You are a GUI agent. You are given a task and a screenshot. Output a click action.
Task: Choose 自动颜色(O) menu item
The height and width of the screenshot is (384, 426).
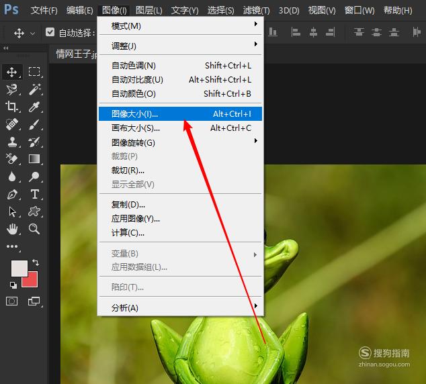(x=180, y=93)
